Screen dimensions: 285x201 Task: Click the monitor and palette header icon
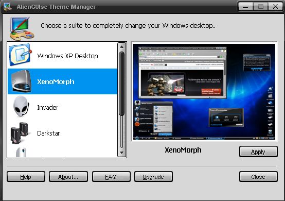coord(22,28)
